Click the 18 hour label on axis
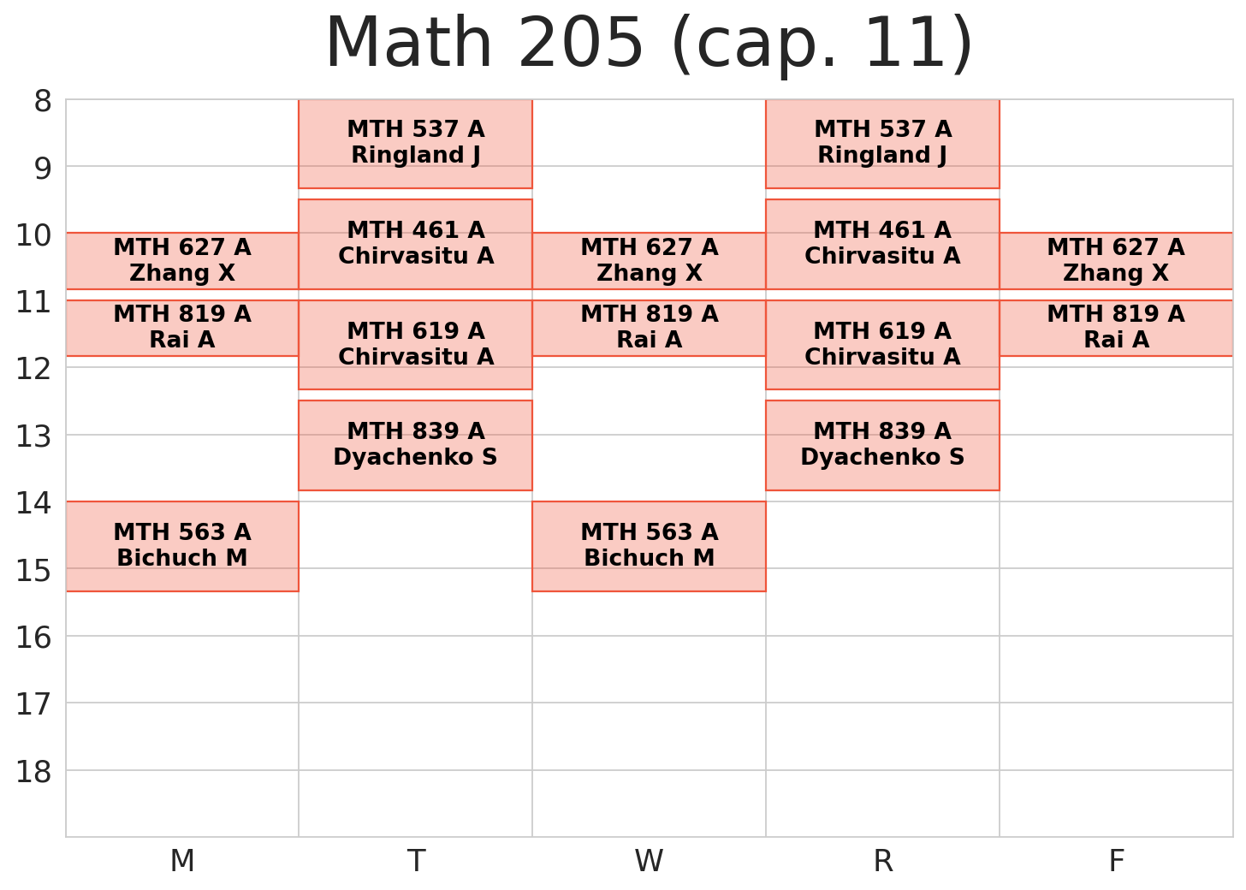The height and width of the screenshot is (890, 1246). [33, 772]
